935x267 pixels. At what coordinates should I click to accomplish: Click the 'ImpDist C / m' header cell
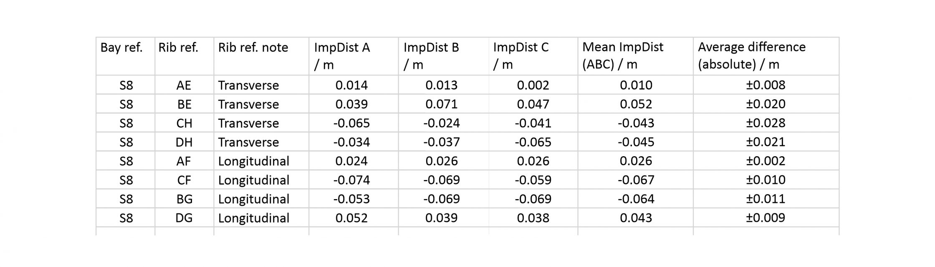tap(533, 56)
